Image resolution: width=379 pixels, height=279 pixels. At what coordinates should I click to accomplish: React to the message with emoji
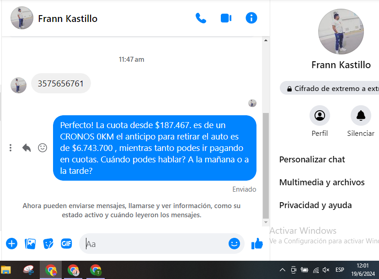coord(43,148)
